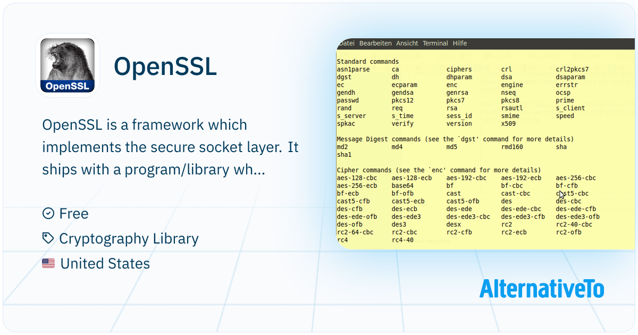Select the Cryptography Library category label
The width and height of the screenshot is (638, 335).
(129, 239)
